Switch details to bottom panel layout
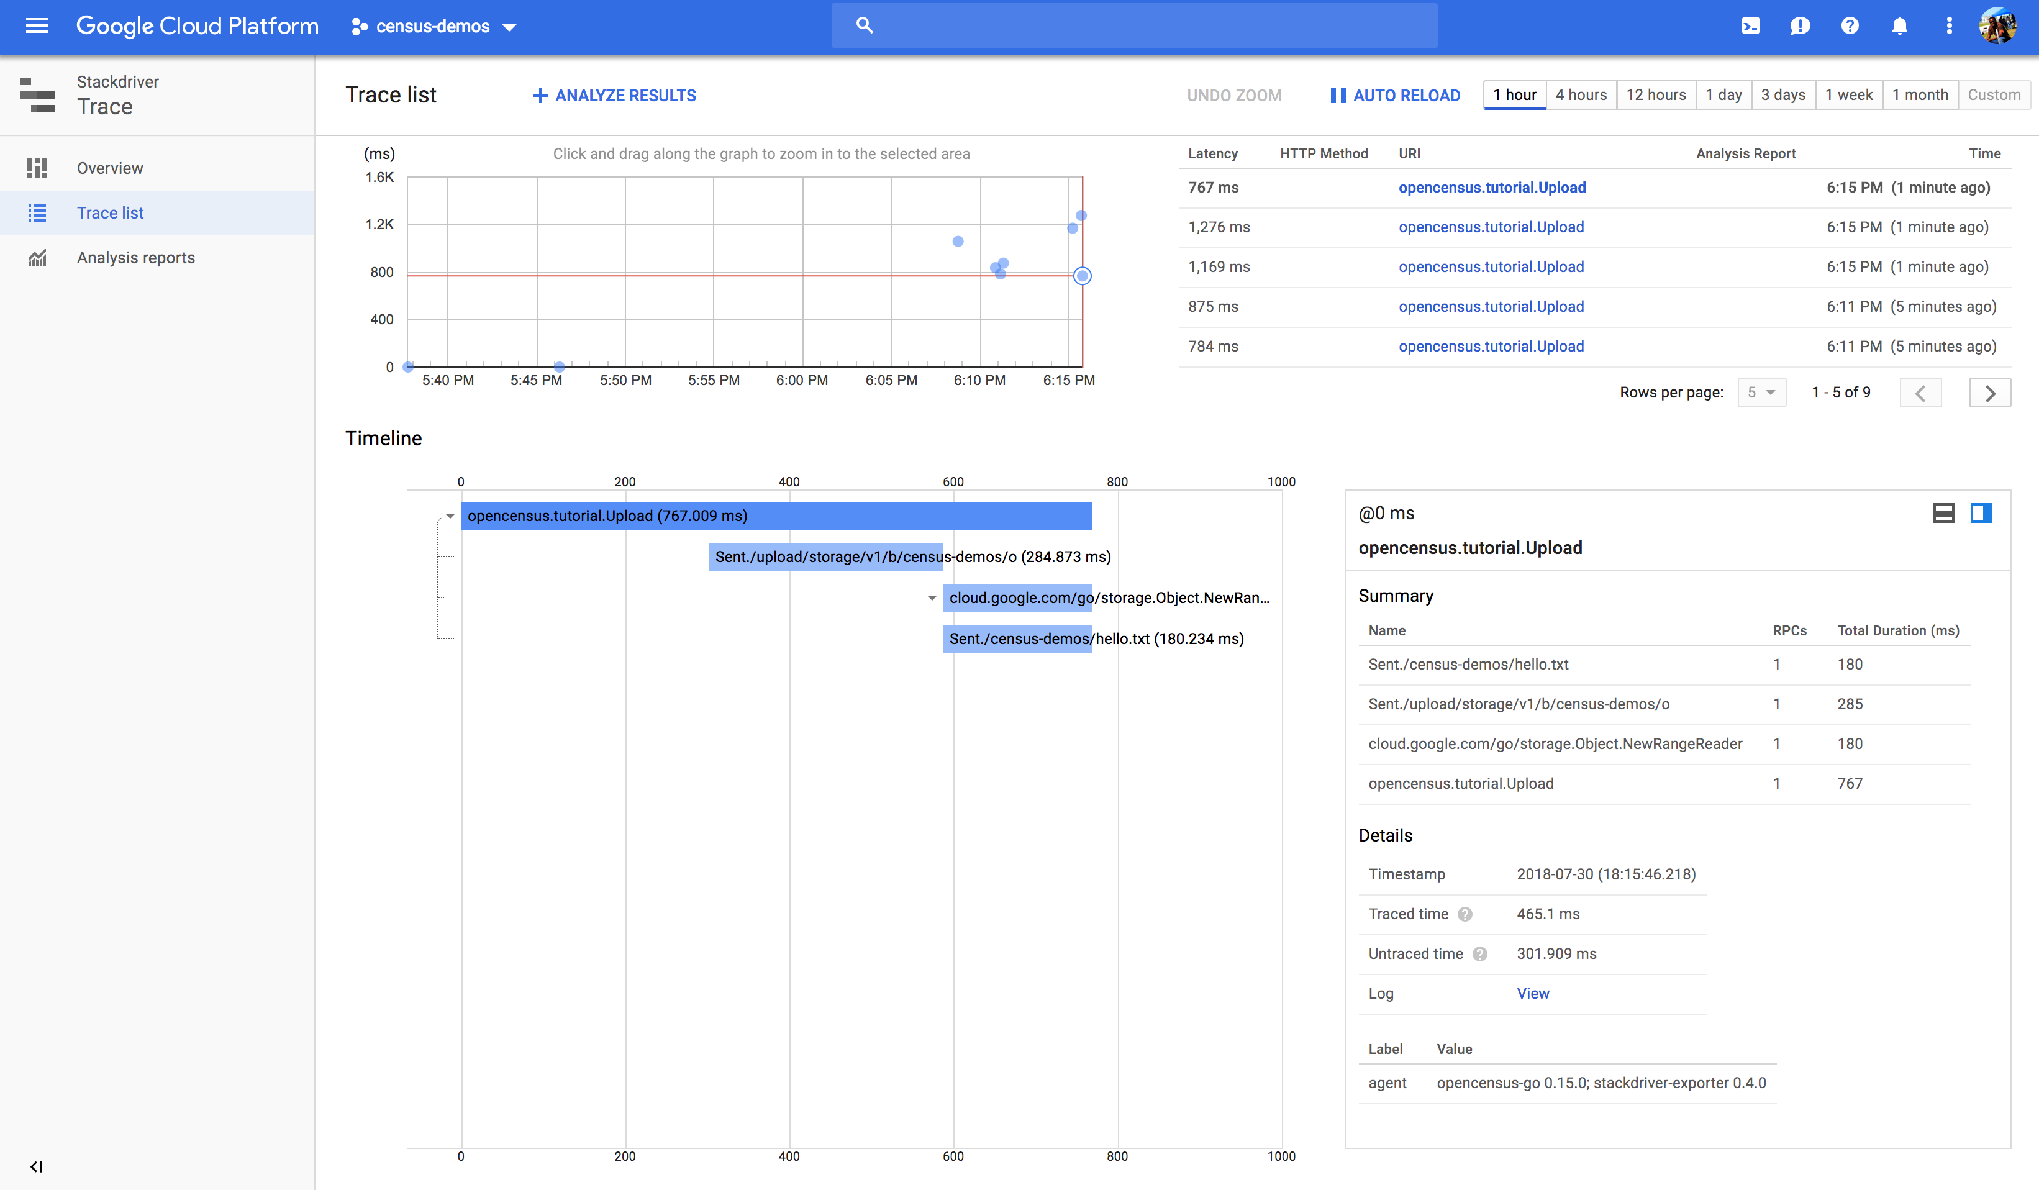2039x1190 pixels. [x=1943, y=513]
